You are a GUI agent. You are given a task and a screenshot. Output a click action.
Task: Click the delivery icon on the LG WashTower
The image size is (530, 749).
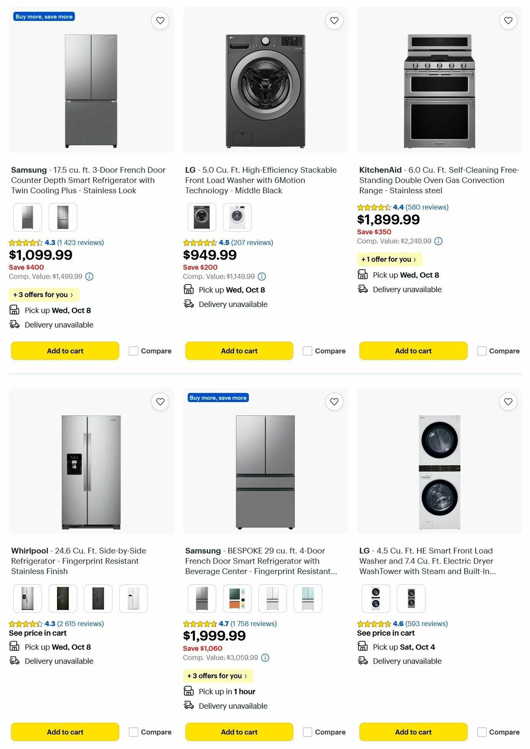pos(362,661)
